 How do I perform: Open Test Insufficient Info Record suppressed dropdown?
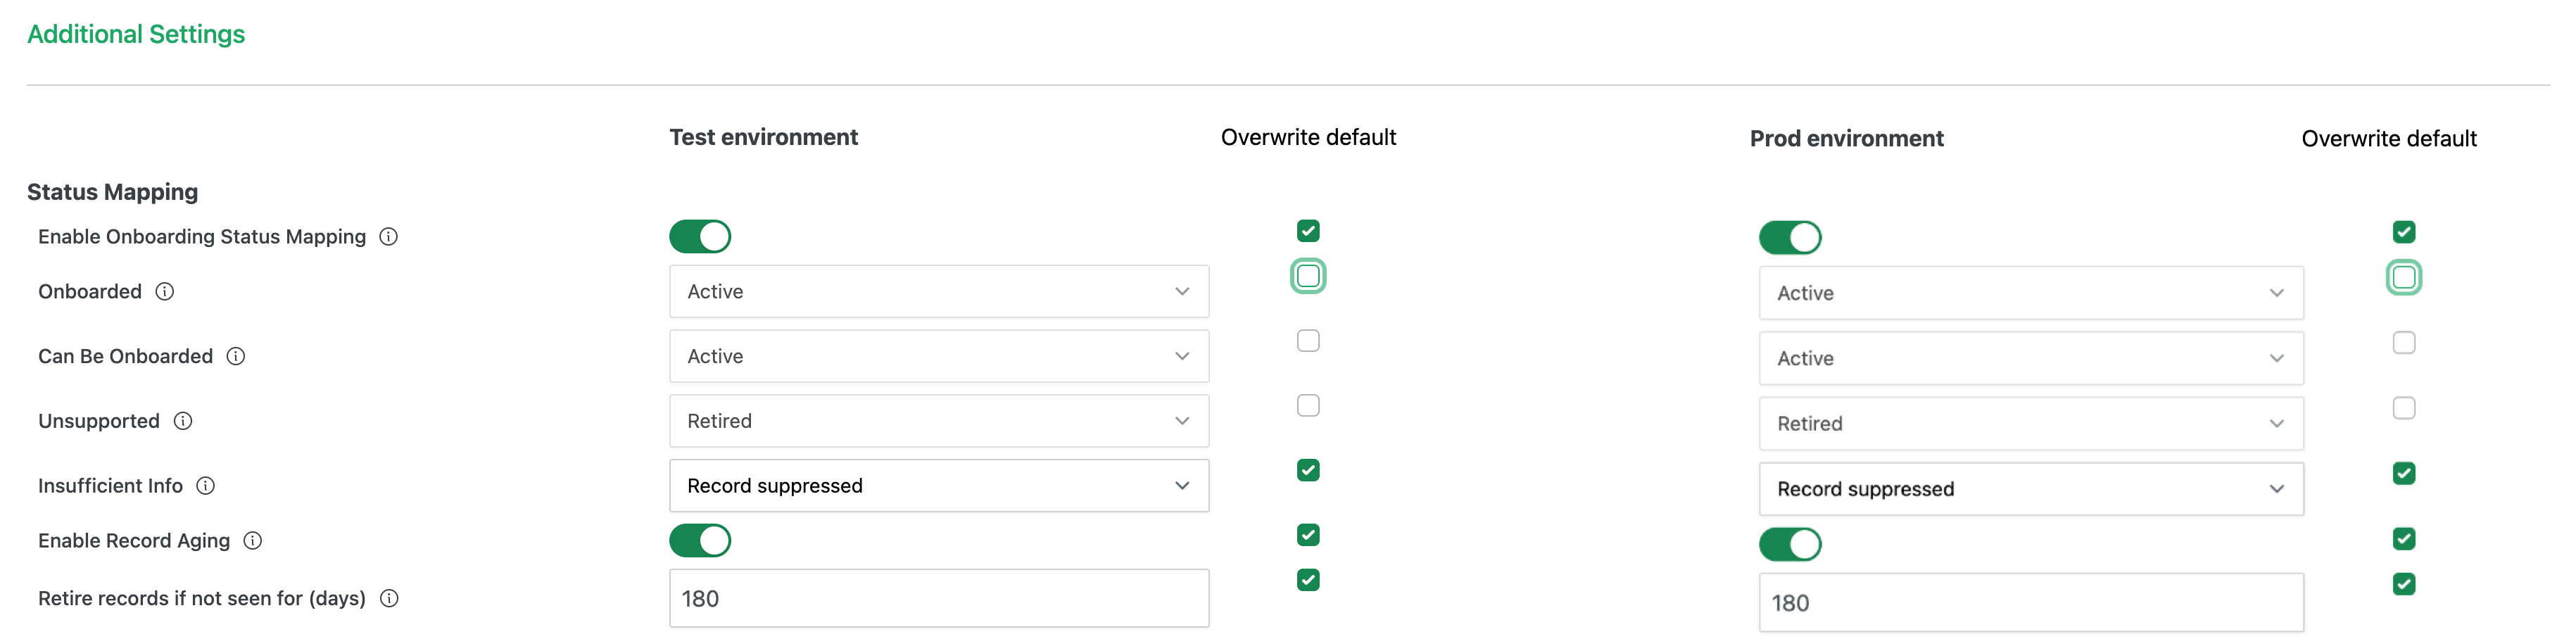pos(939,486)
